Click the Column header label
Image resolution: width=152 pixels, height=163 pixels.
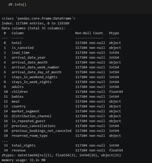(18, 33)
